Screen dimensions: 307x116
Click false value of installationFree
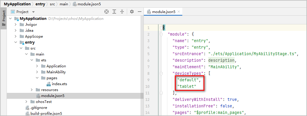point(226,106)
